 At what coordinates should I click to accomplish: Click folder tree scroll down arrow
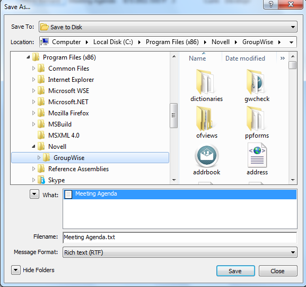coord(174,180)
